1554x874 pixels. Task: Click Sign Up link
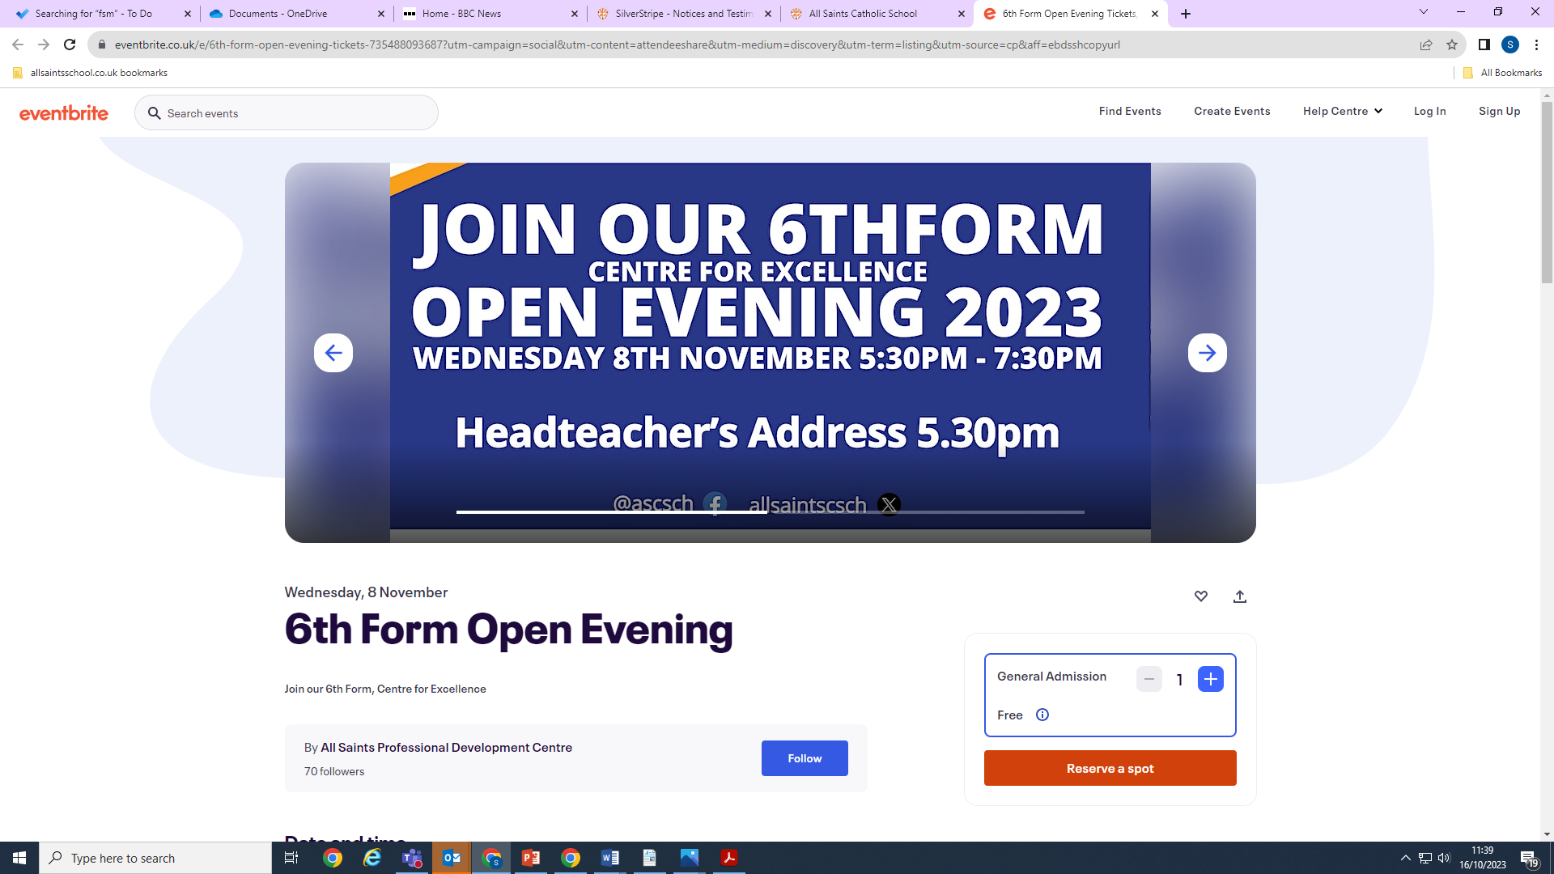[1499, 111]
